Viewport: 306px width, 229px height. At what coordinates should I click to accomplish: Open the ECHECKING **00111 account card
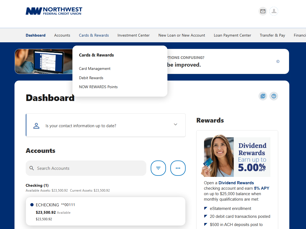(106, 211)
